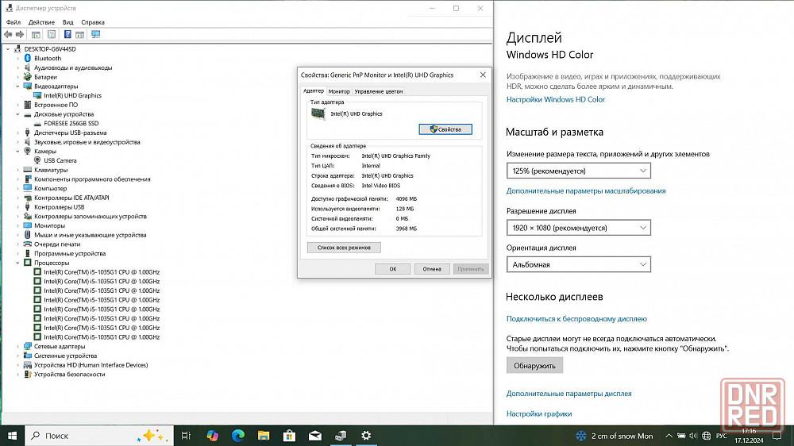
Task: Open Microsoft Store from taskbar
Action: (x=289, y=436)
